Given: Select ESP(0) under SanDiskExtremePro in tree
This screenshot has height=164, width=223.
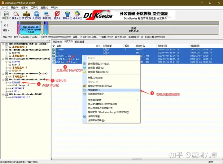Looking at the screenshot, I should pos(16,82).
